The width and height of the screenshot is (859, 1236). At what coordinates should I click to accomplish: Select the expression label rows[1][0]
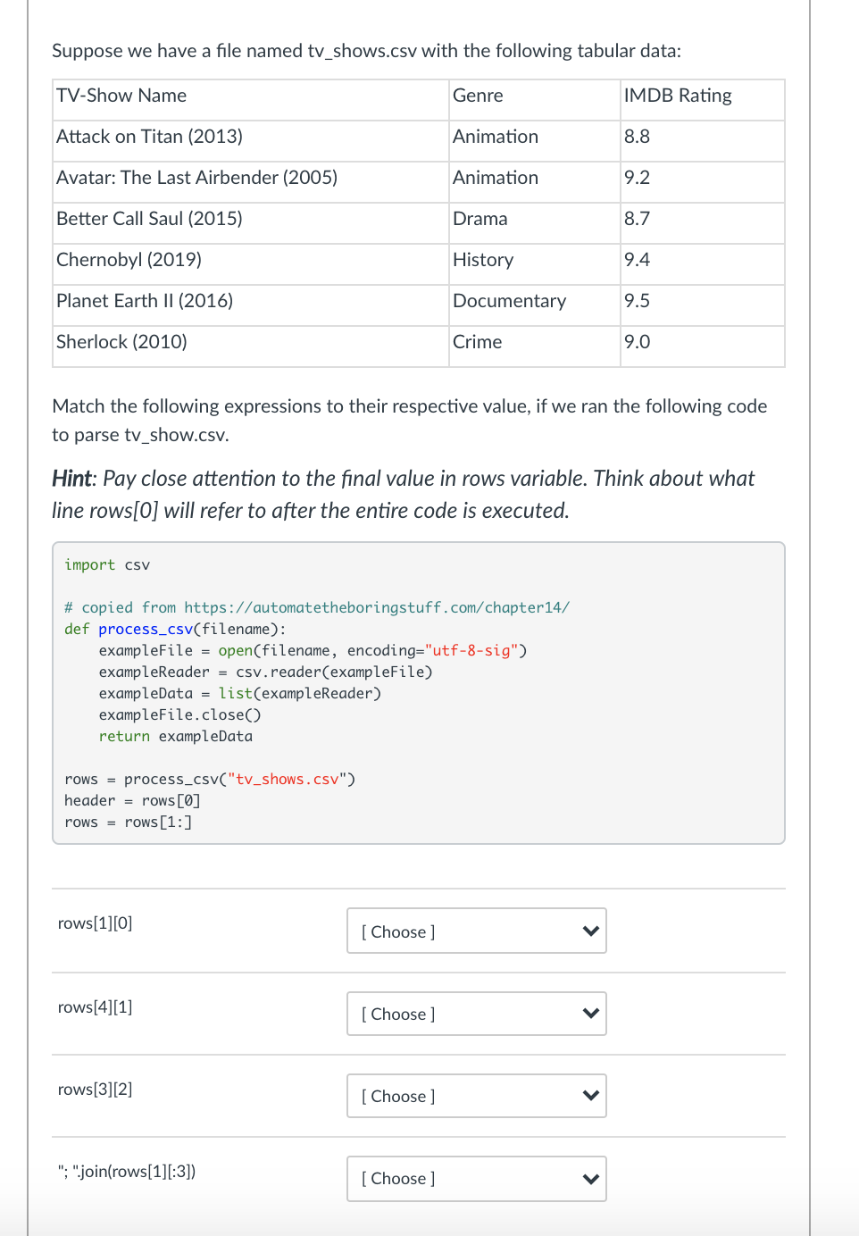[x=95, y=923]
